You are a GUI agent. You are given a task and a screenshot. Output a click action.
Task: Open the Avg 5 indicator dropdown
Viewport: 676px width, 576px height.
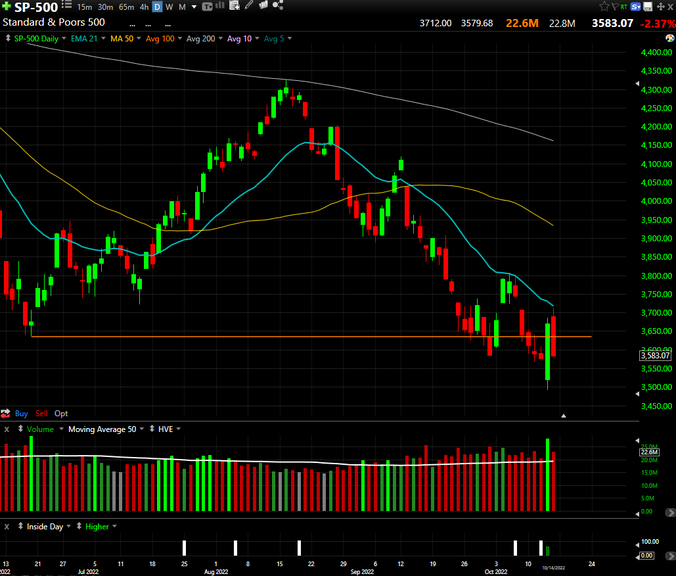(x=290, y=38)
